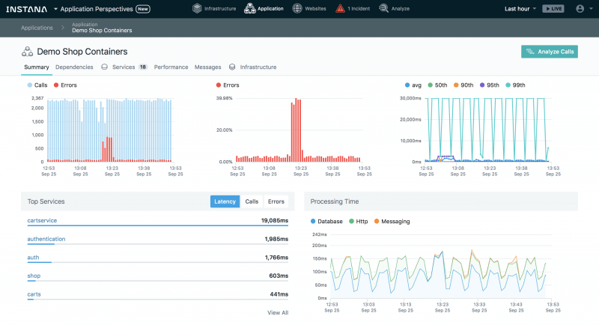Click the Infrastructure tab cube icon

(232, 67)
